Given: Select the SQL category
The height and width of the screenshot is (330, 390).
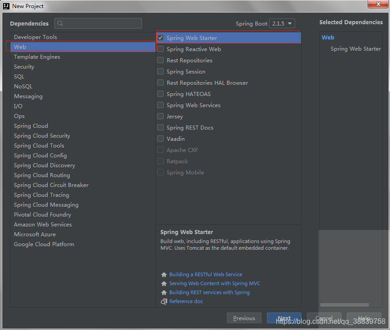Looking at the screenshot, I should pos(83,76).
